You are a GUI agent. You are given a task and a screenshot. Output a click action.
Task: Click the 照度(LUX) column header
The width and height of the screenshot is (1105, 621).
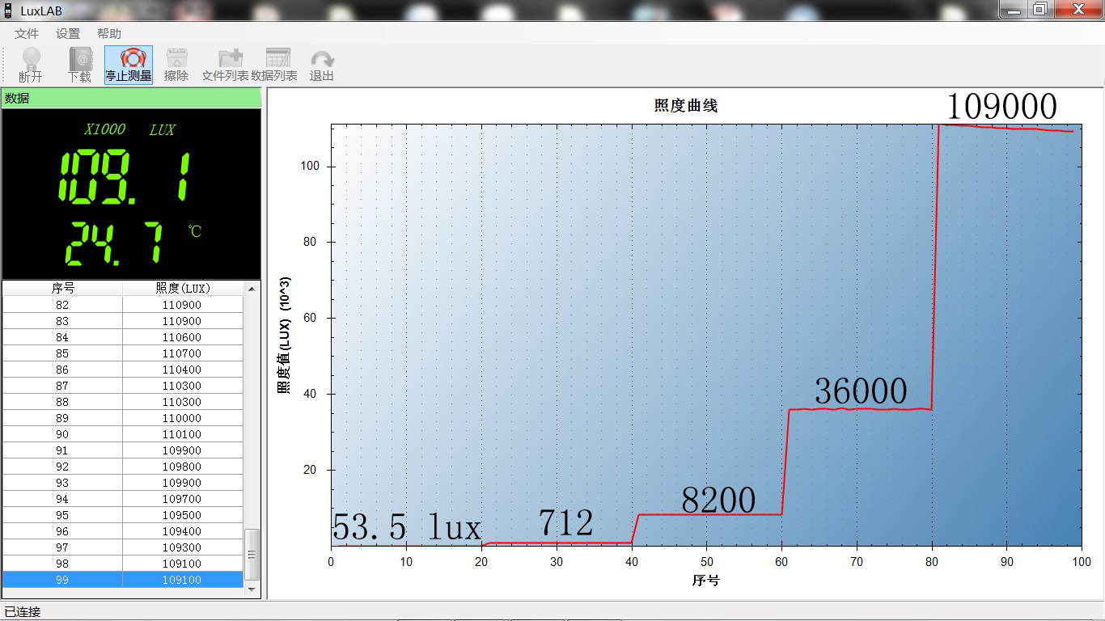pos(183,288)
